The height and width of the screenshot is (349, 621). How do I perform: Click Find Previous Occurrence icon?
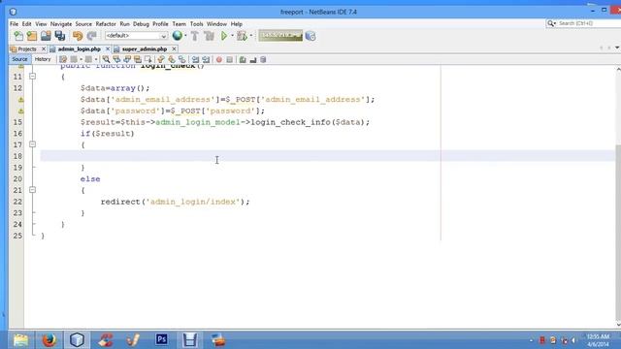(x=116, y=59)
